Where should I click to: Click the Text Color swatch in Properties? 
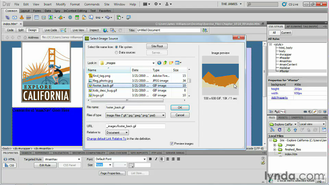[x=131, y=165]
